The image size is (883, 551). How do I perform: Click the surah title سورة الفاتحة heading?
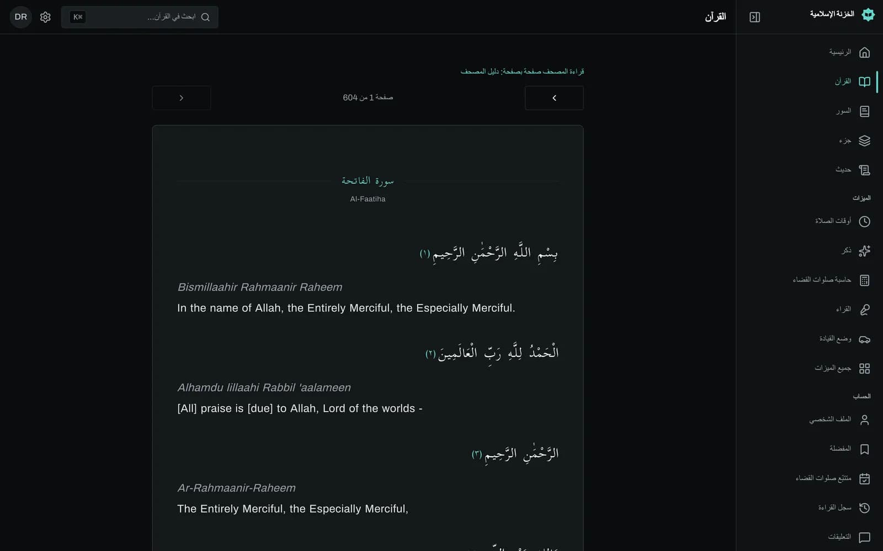pyautogui.click(x=368, y=181)
